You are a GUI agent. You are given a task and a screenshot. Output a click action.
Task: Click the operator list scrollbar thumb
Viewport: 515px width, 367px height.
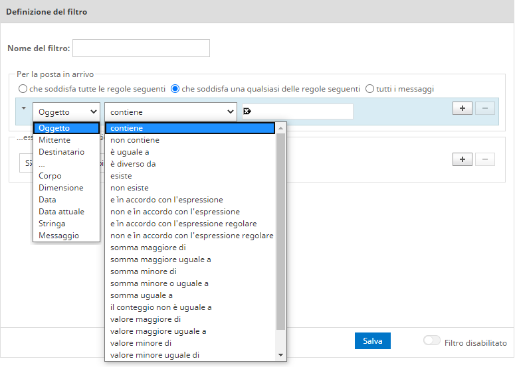coord(280,231)
